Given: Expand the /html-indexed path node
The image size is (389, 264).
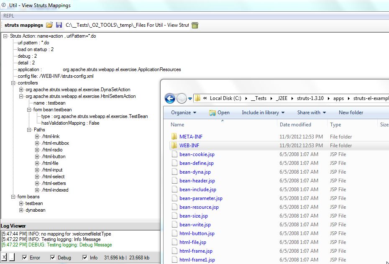Looking at the screenshot, I should [37, 190].
